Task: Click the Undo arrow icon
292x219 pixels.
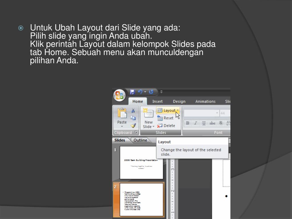Action: [140, 92]
